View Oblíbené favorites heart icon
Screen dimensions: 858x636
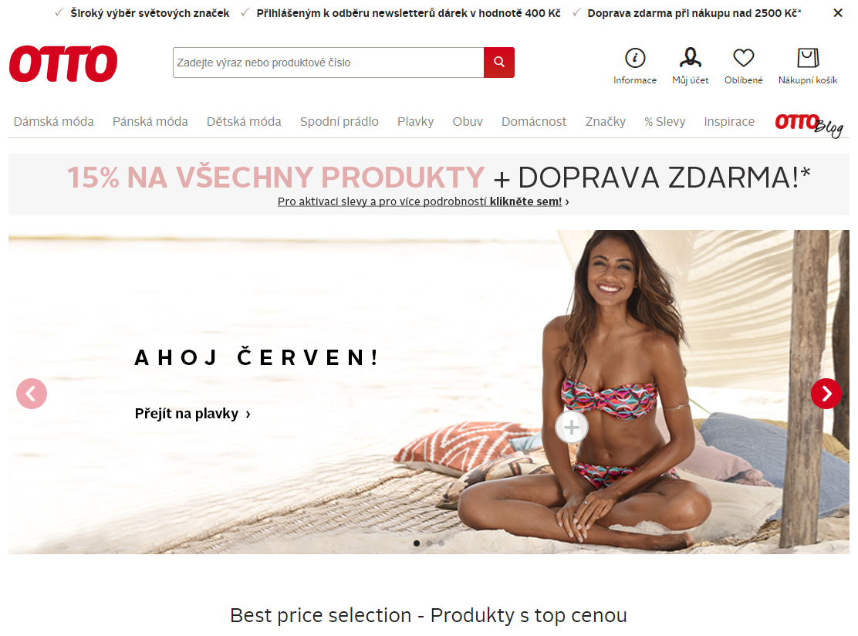point(744,57)
